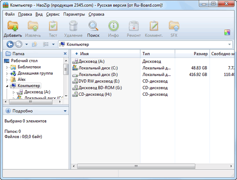Collapse the Подробно details panel
Image resolution: width=237 pixels, height=180 pixels.
click(65, 111)
